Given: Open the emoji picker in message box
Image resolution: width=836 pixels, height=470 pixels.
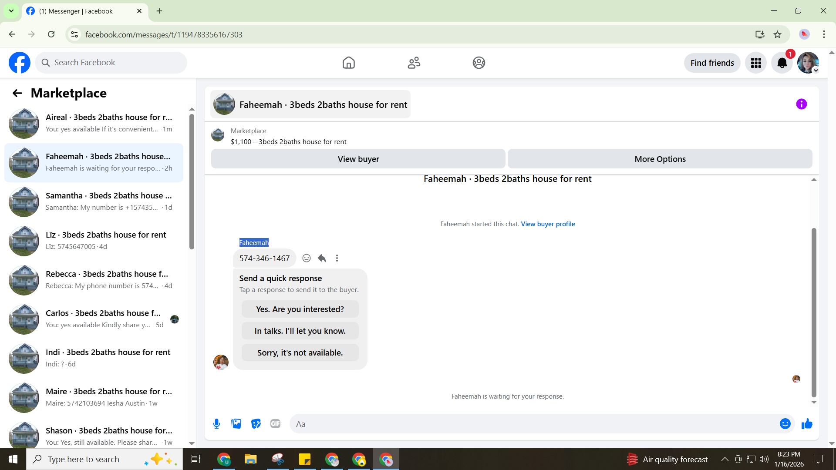Looking at the screenshot, I should pyautogui.click(x=785, y=424).
